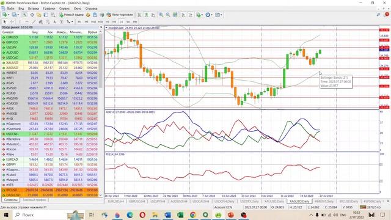Open the Strategy Tester icon
Viewport: 391px width, 220px height.
pyautogui.click(x=53, y=15)
